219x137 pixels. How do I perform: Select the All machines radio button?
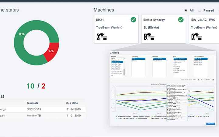pyautogui.click(x=186, y=10)
